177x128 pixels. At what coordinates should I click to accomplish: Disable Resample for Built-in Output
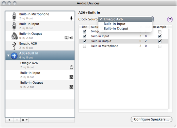coord(160,41)
